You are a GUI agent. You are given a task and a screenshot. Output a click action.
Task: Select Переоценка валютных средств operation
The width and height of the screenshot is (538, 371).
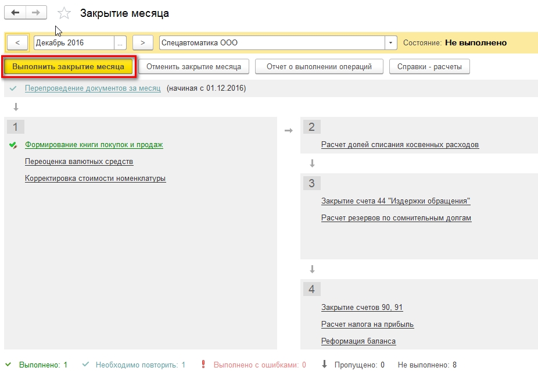coord(79,162)
